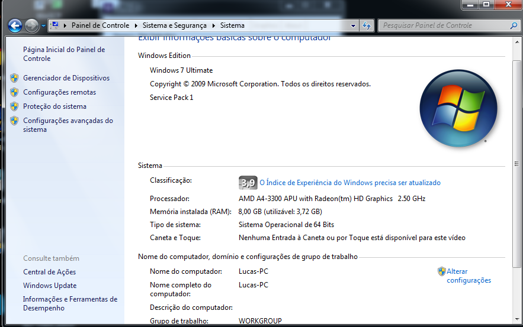Expand the arrow before Sistema e Segurança

pos(136,25)
